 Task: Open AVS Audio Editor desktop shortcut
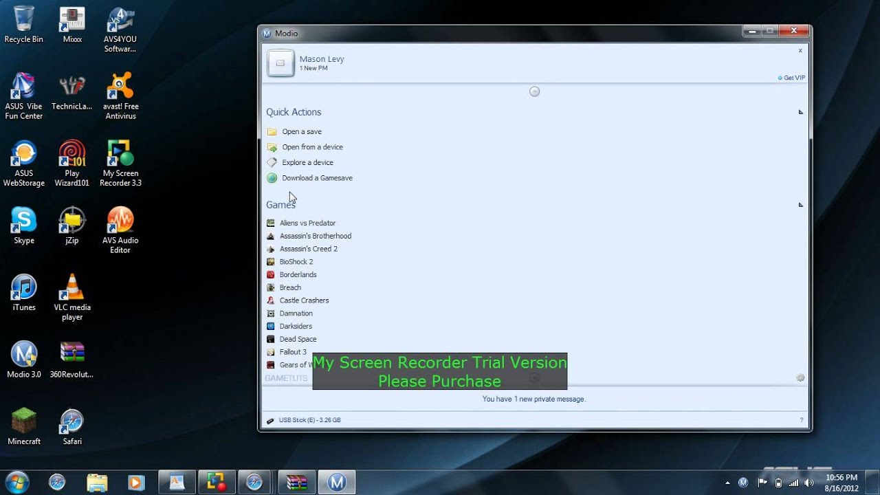point(120,230)
